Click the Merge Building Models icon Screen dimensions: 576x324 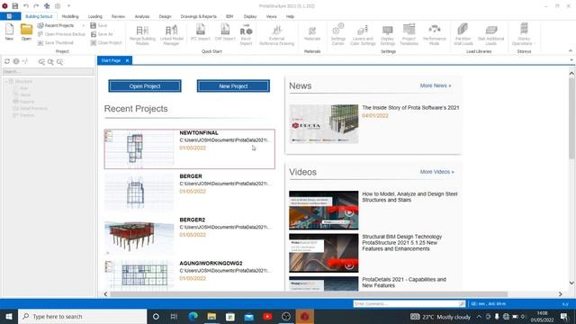tap(142, 34)
